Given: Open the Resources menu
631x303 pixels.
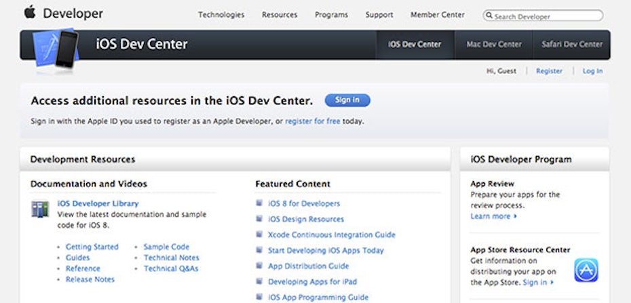Looking at the screenshot, I should (x=280, y=15).
